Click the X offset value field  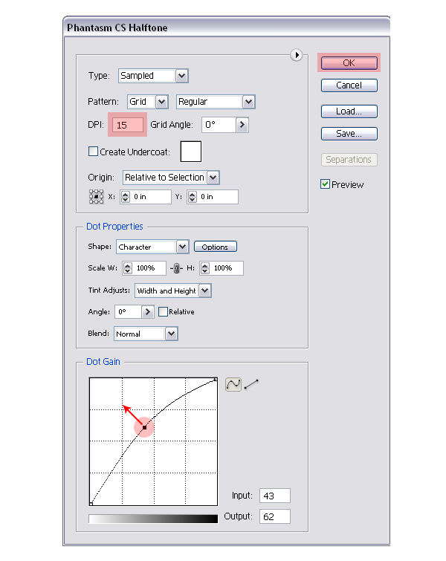(150, 197)
